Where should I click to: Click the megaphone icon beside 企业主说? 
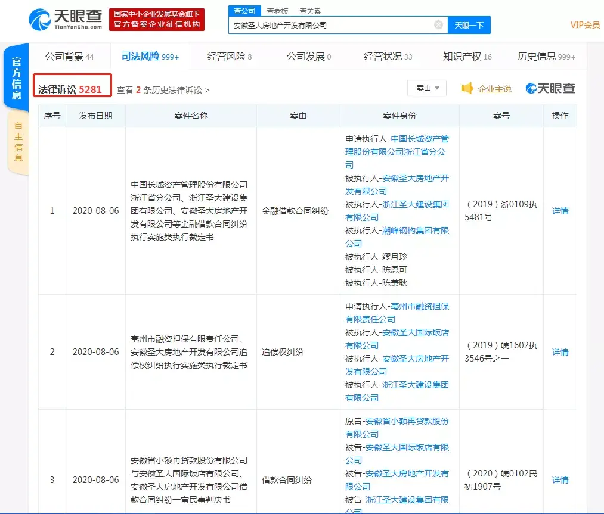click(x=467, y=89)
